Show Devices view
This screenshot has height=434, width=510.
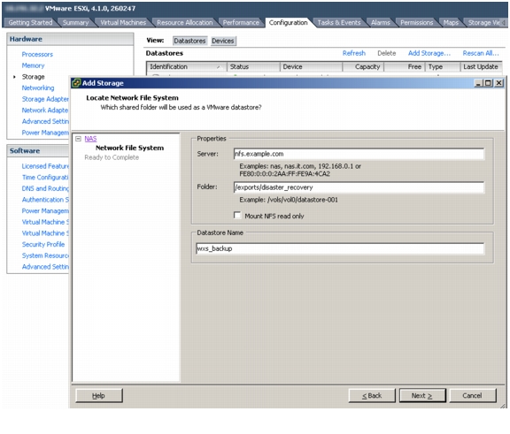pyautogui.click(x=223, y=41)
